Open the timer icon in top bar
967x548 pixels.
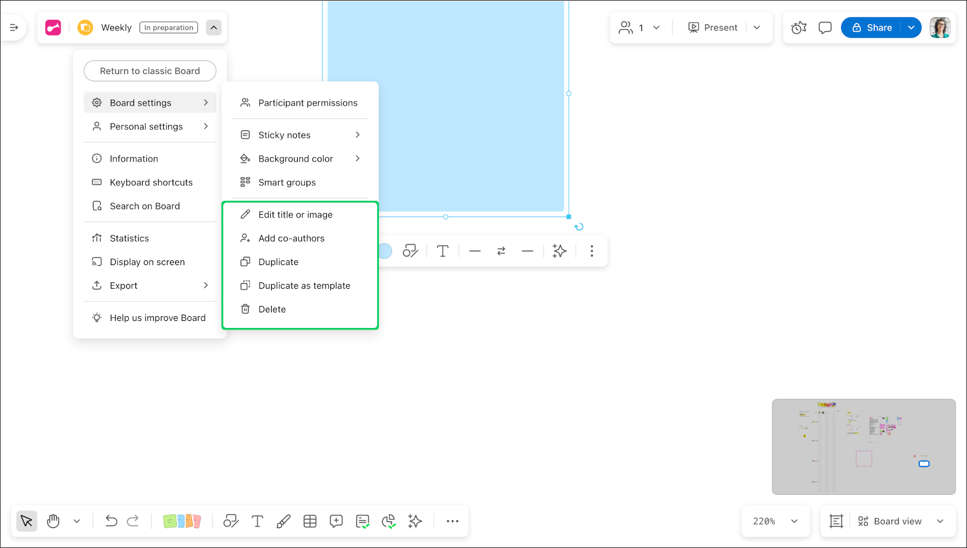pos(799,27)
